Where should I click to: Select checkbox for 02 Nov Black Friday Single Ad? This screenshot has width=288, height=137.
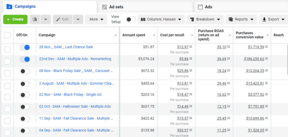coord(7,97)
